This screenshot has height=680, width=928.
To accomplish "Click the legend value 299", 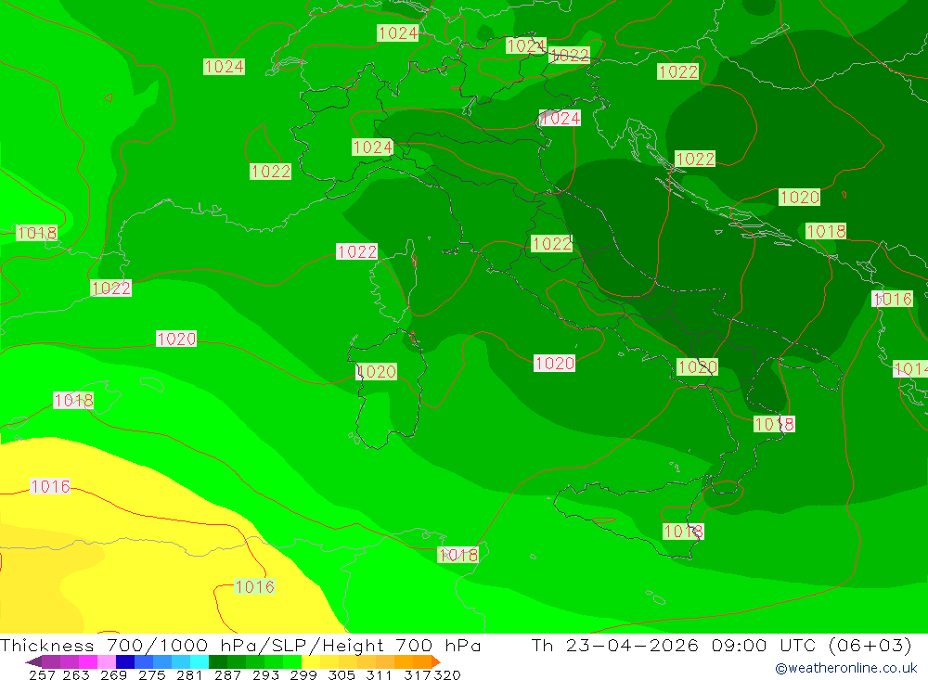I will (303, 674).
